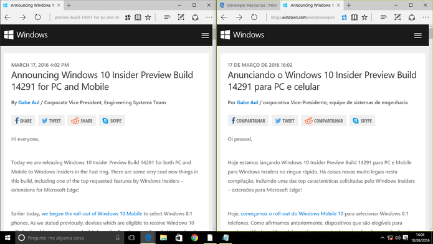
Task: Switch to Developer Resources tab in right window
Action: tap(249, 5)
